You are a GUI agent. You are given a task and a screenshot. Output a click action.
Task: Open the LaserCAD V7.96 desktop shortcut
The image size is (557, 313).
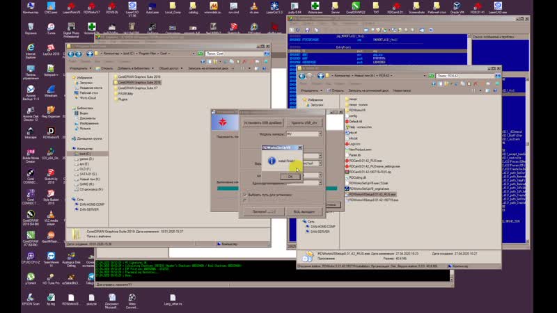pyautogui.click(x=132, y=8)
